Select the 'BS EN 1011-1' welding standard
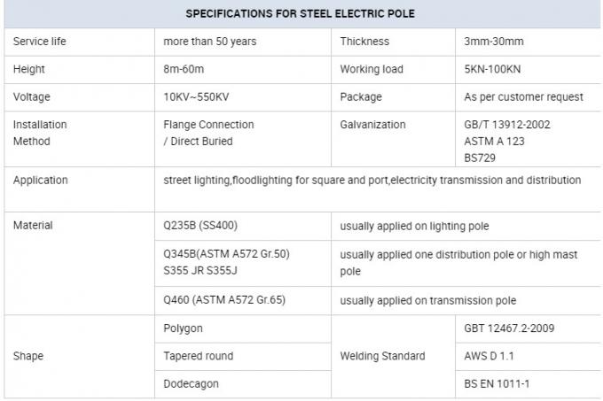Screen dimensions: 603x401 [498, 384]
